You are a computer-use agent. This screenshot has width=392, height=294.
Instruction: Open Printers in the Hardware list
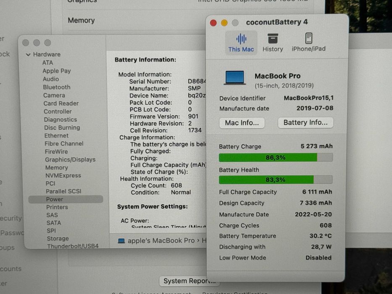point(57,207)
